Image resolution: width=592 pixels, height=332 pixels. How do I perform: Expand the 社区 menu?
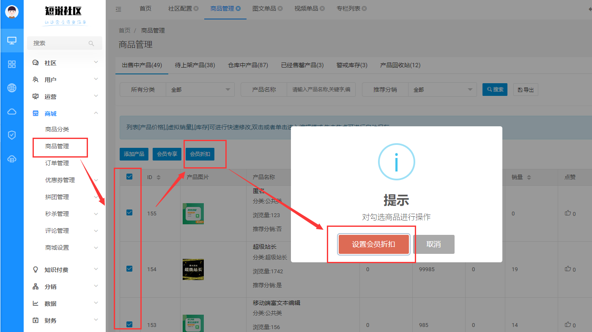tap(66, 63)
